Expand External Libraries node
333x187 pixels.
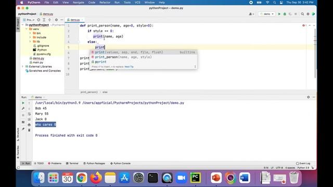point(23,66)
